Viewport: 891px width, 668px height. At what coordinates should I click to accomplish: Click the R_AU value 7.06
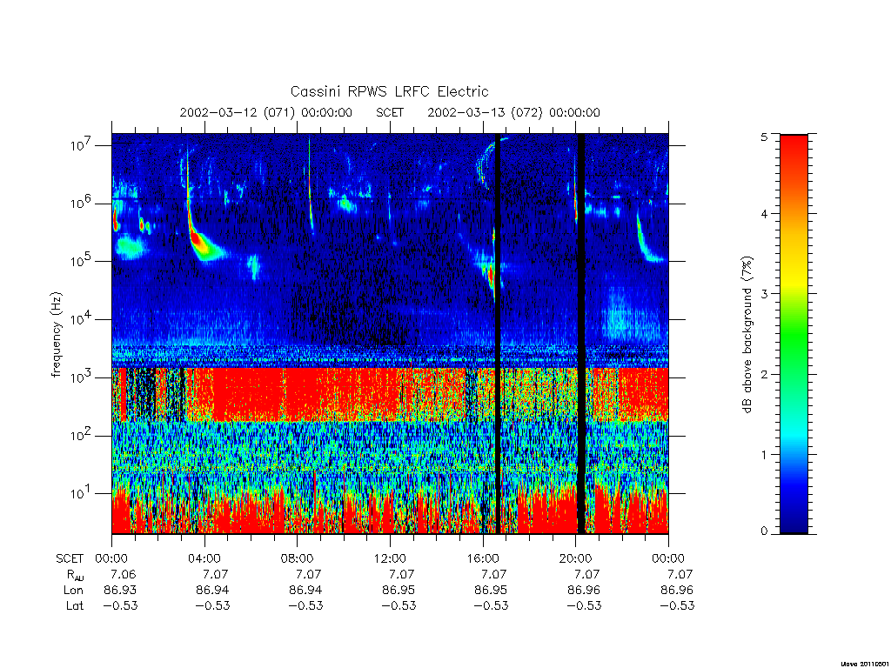[x=124, y=574]
